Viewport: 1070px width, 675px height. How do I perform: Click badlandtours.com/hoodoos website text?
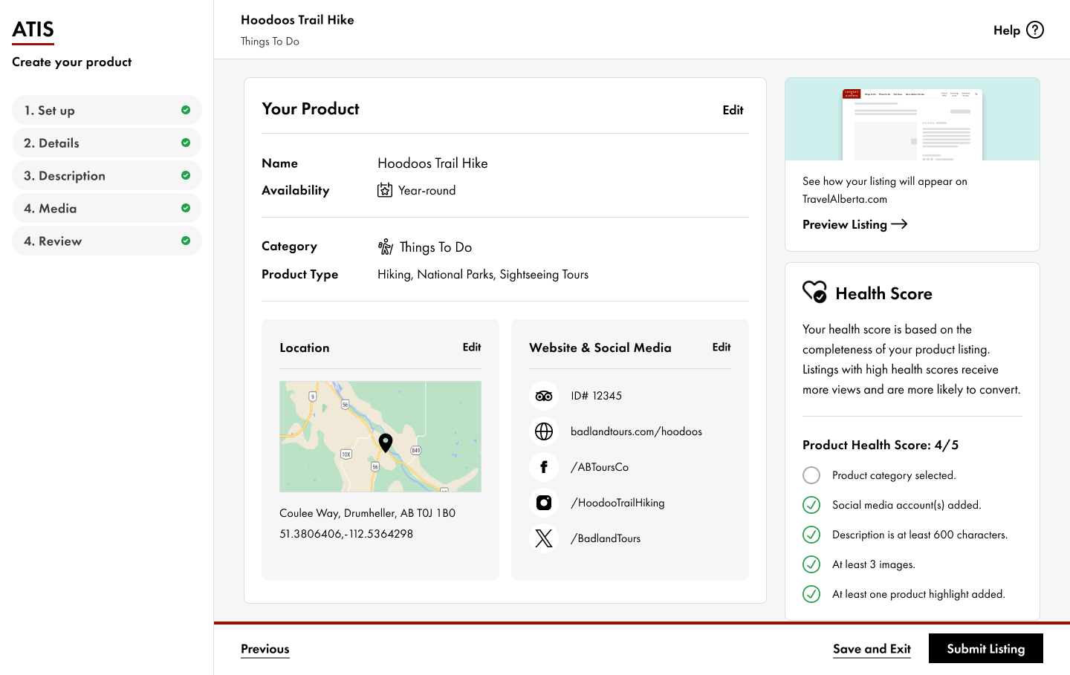pos(636,431)
